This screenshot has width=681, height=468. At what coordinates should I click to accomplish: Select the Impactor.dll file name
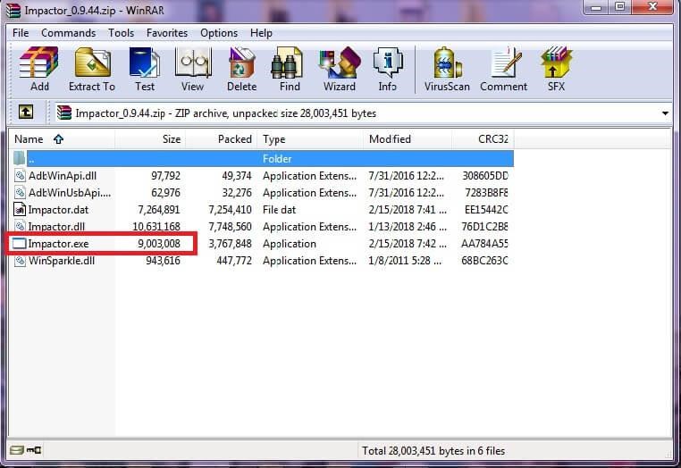tap(56, 227)
